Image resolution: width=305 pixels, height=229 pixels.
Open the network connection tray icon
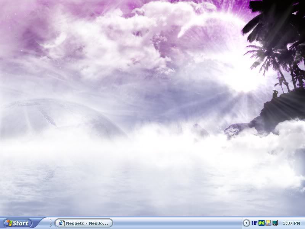(x=268, y=223)
